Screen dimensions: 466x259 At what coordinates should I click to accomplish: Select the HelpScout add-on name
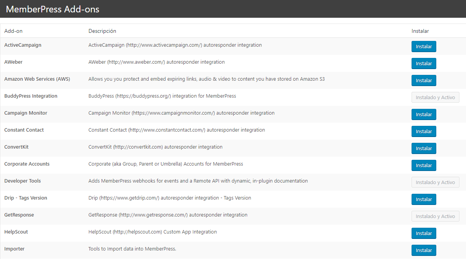click(16, 232)
